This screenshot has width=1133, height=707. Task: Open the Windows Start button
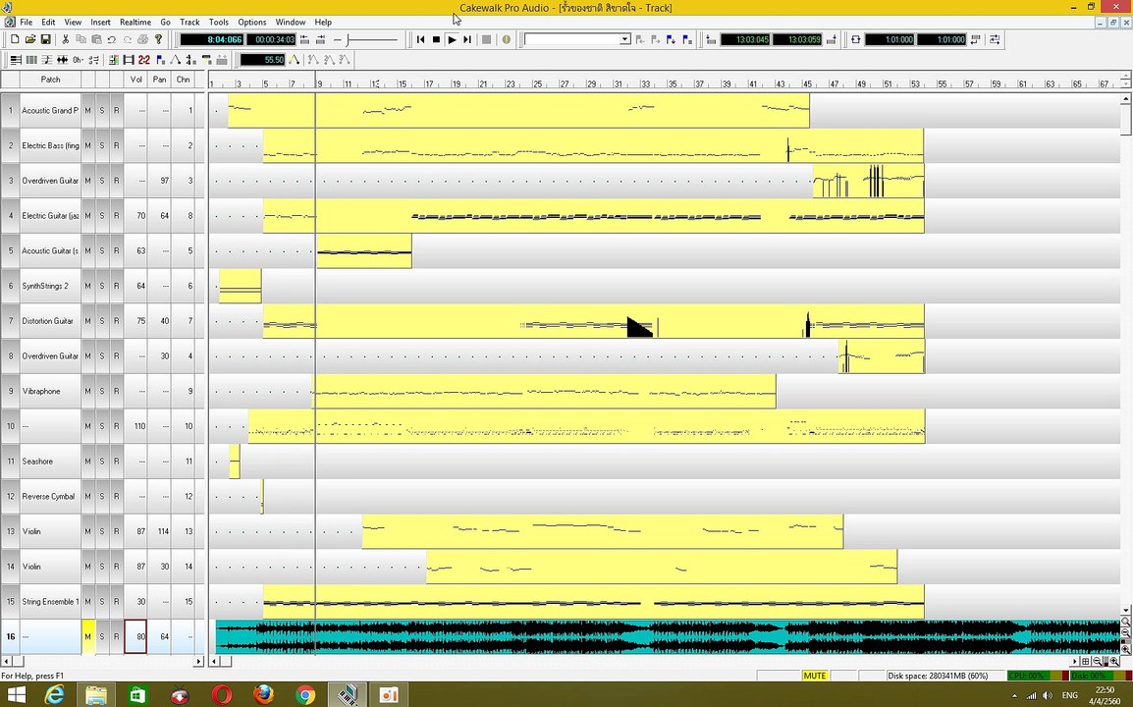point(16,694)
